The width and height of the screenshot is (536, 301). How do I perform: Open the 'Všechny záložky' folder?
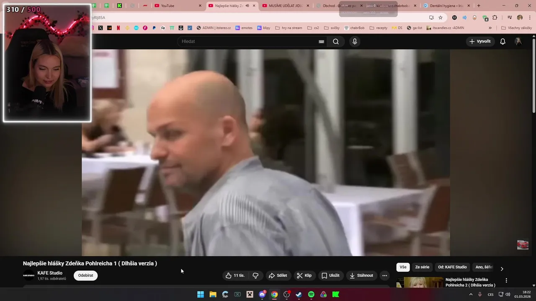(x=516, y=28)
